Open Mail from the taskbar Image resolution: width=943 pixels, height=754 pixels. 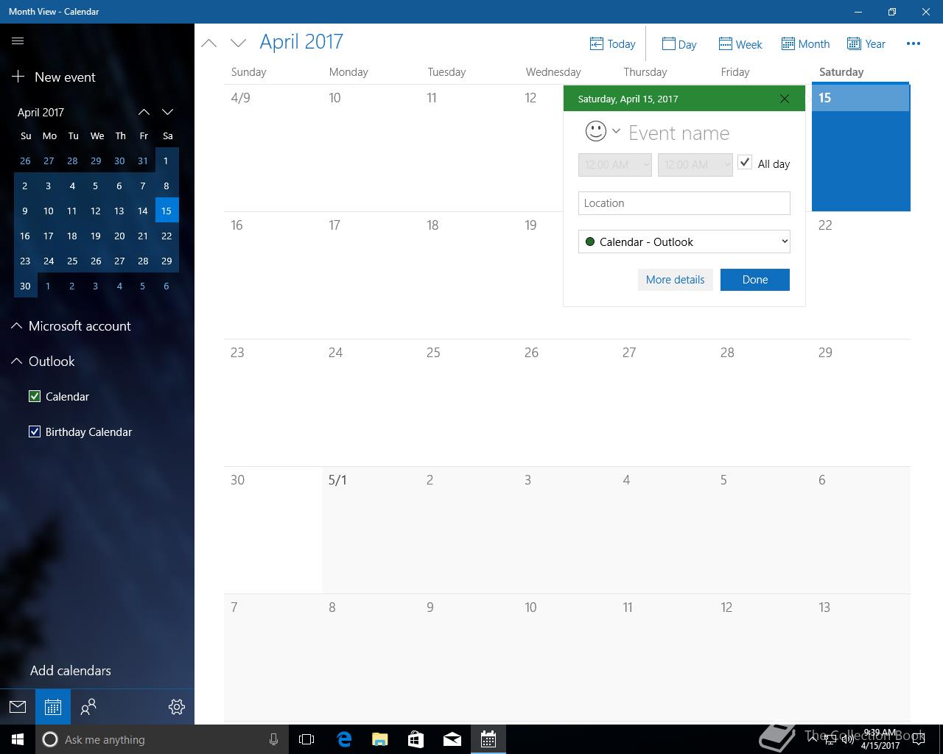click(452, 739)
